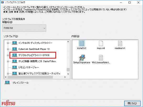The image size is (143, 107).
Task: Open the 機種名 FH90/A3 dropdown
Action: pyautogui.click(x=24, y=28)
